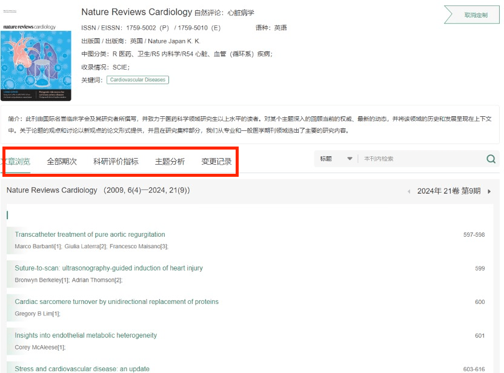Image resolution: width=504 pixels, height=373 pixels.
Task: Click the 本刊内检索 search input
Action: tap(421, 159)
